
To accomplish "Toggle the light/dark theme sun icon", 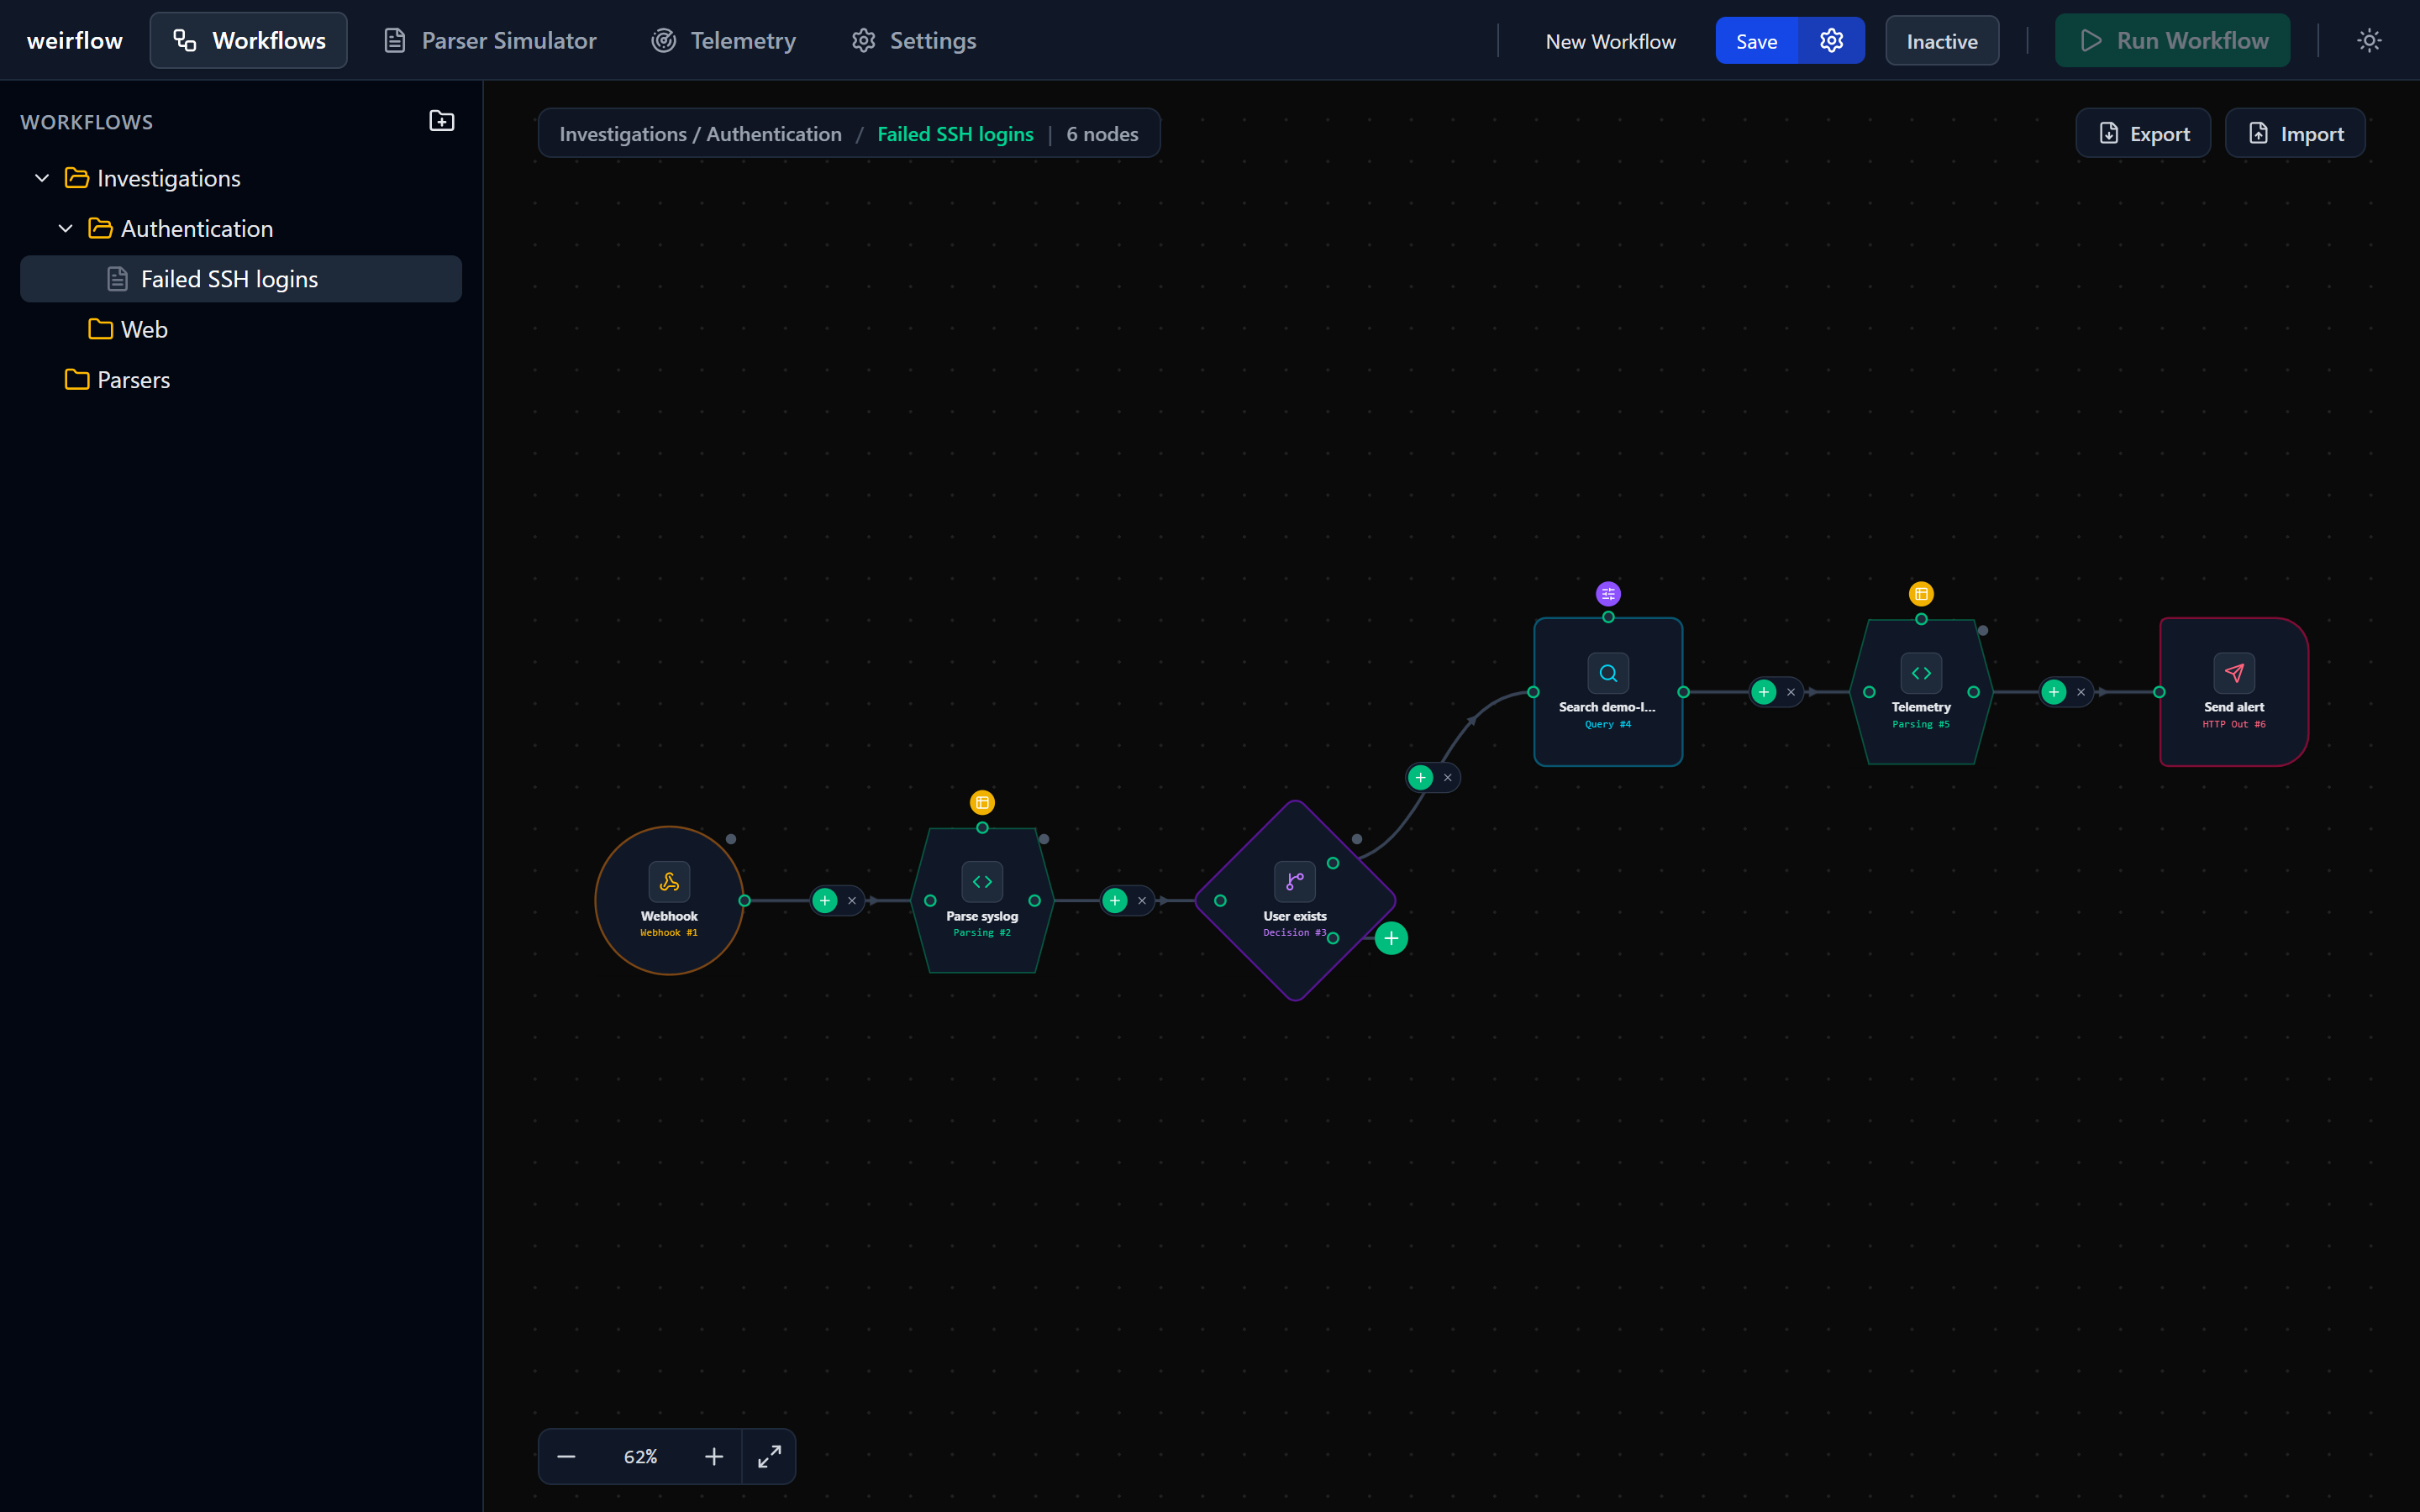I will (x=2369, y=41).
